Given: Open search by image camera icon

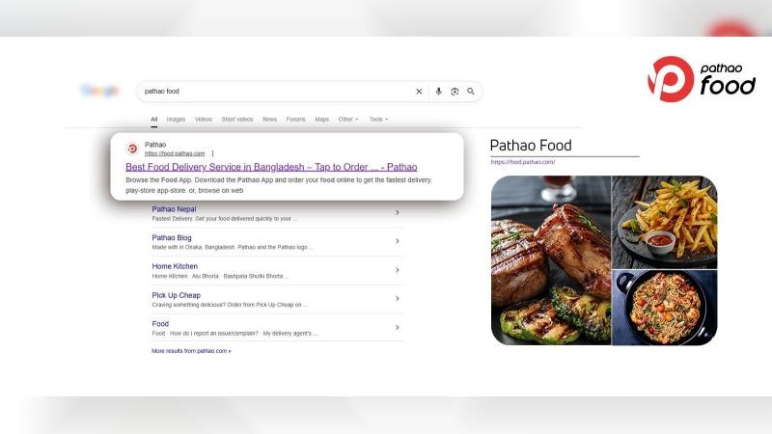Looking at the screenshot, I should point(455,92).
